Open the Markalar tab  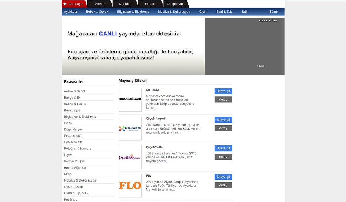[125, 4]
